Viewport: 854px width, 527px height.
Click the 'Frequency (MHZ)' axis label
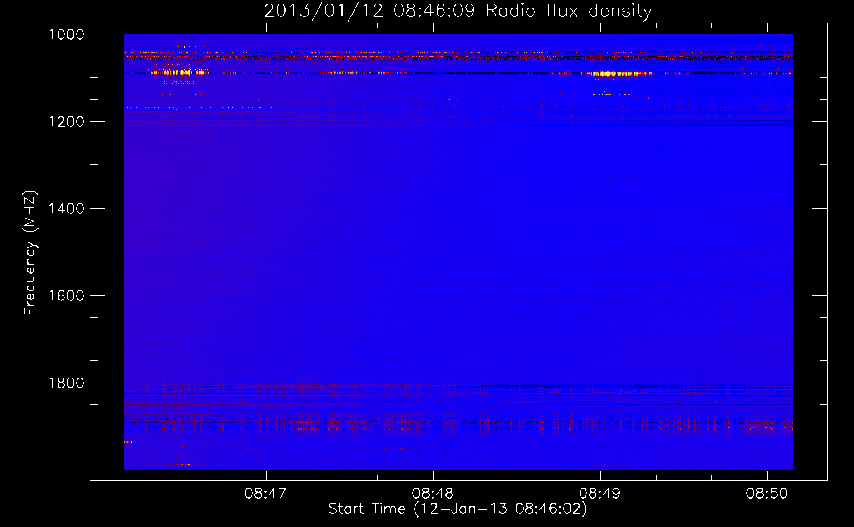point(30,253)
